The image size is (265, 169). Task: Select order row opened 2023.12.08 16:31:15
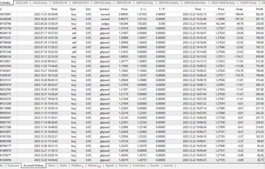(x=132, y=146)
